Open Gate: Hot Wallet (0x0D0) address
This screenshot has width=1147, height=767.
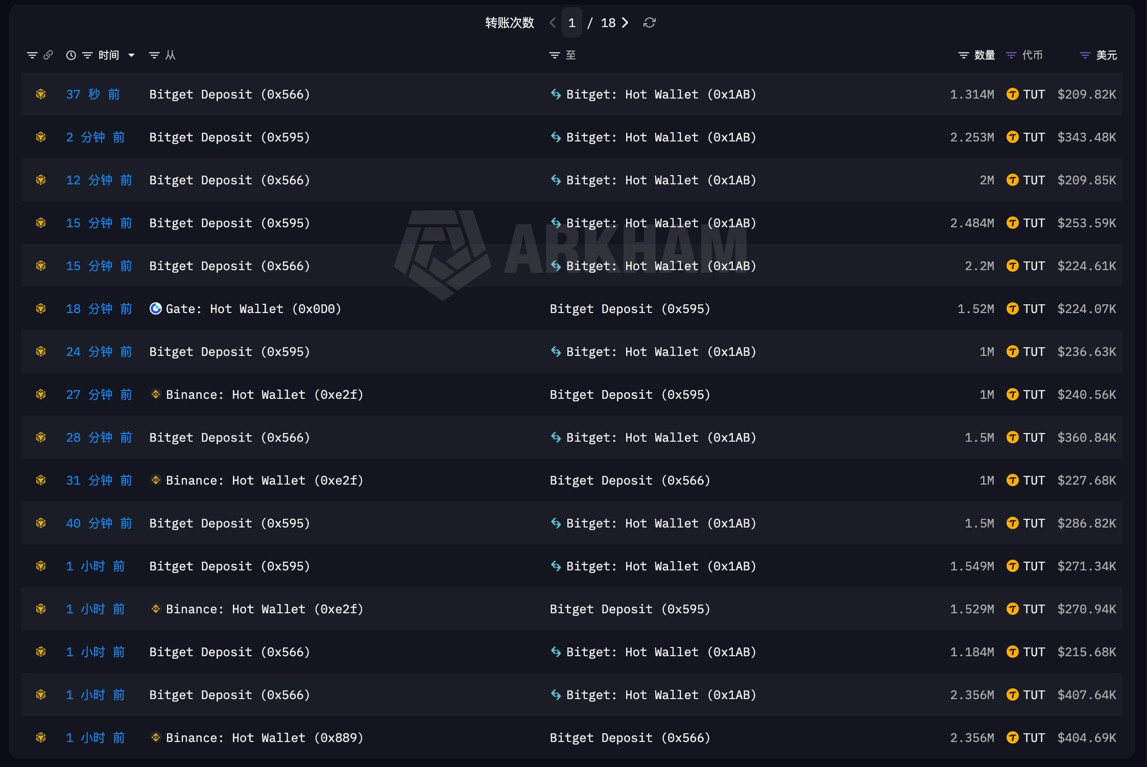tap(253, 309)
